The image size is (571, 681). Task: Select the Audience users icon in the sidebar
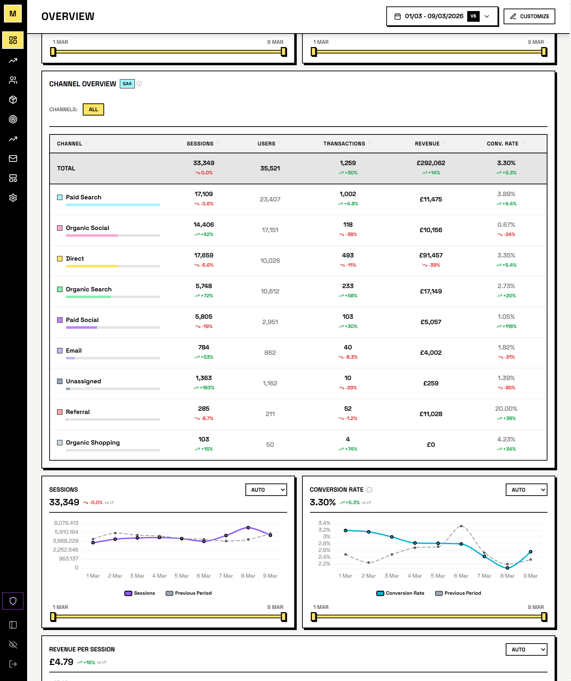click(13, 80)
